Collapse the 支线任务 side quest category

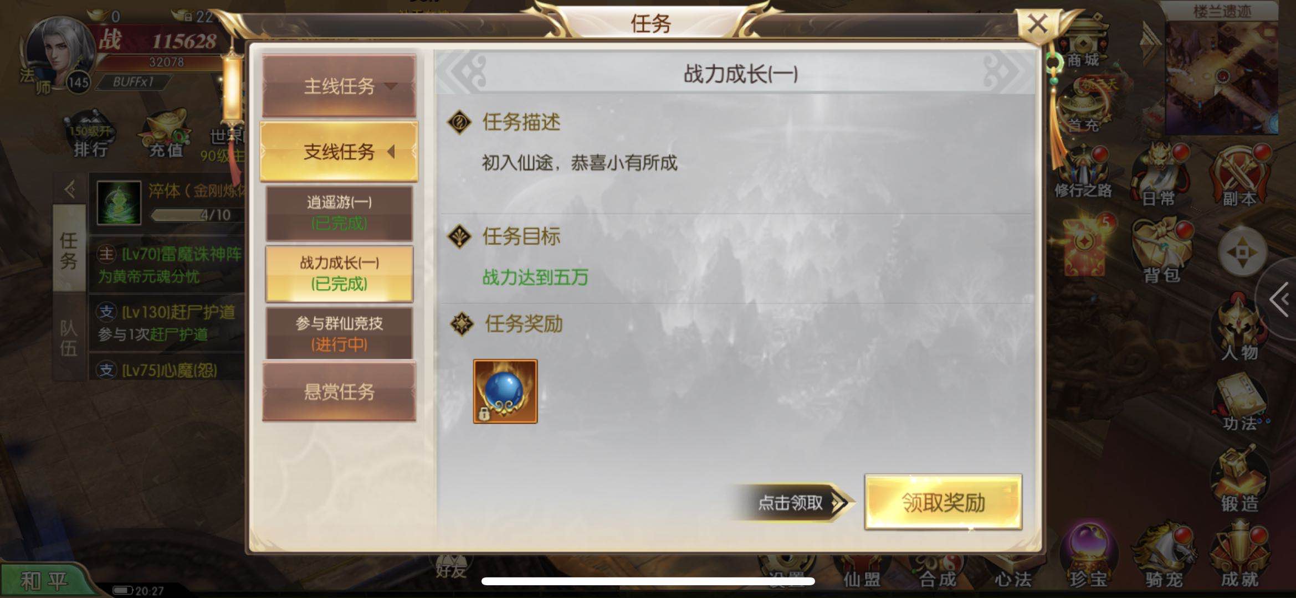click(x=339, y=151)
